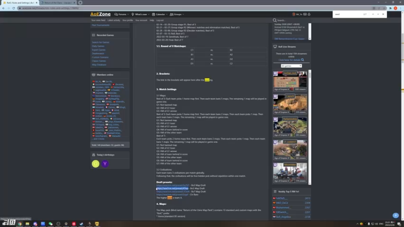Open the stream thumbnail with 170 viewers
Screen dimensions: 404x227
pyautogui.click(x=290, y=173)
